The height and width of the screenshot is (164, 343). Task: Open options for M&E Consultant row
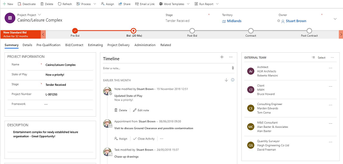coord(330,124)
